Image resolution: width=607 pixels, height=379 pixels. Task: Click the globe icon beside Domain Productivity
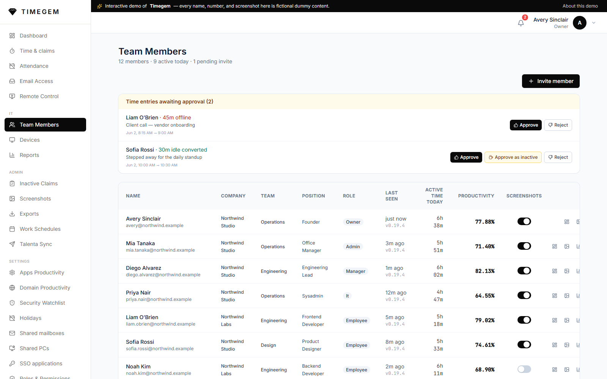[x=12, y=288]
